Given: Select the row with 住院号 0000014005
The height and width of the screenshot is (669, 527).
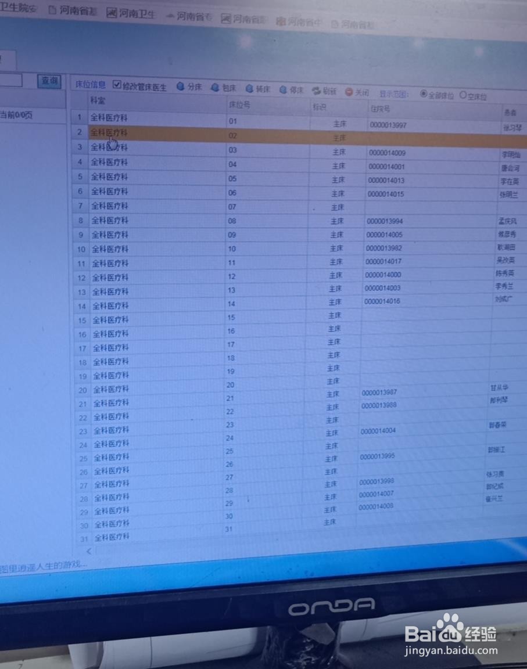Looking at the screenshot, I should coord(299,235).
